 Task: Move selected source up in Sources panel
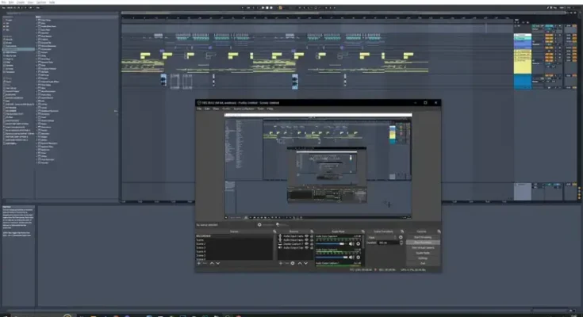pyautogui.click(x=298, y=263)
